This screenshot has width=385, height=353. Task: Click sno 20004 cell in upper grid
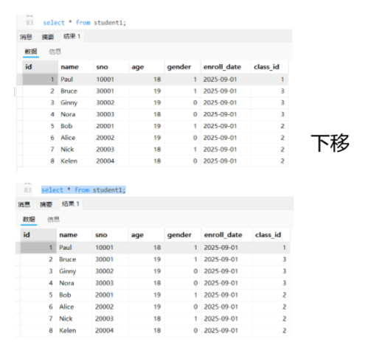[111, 161]
